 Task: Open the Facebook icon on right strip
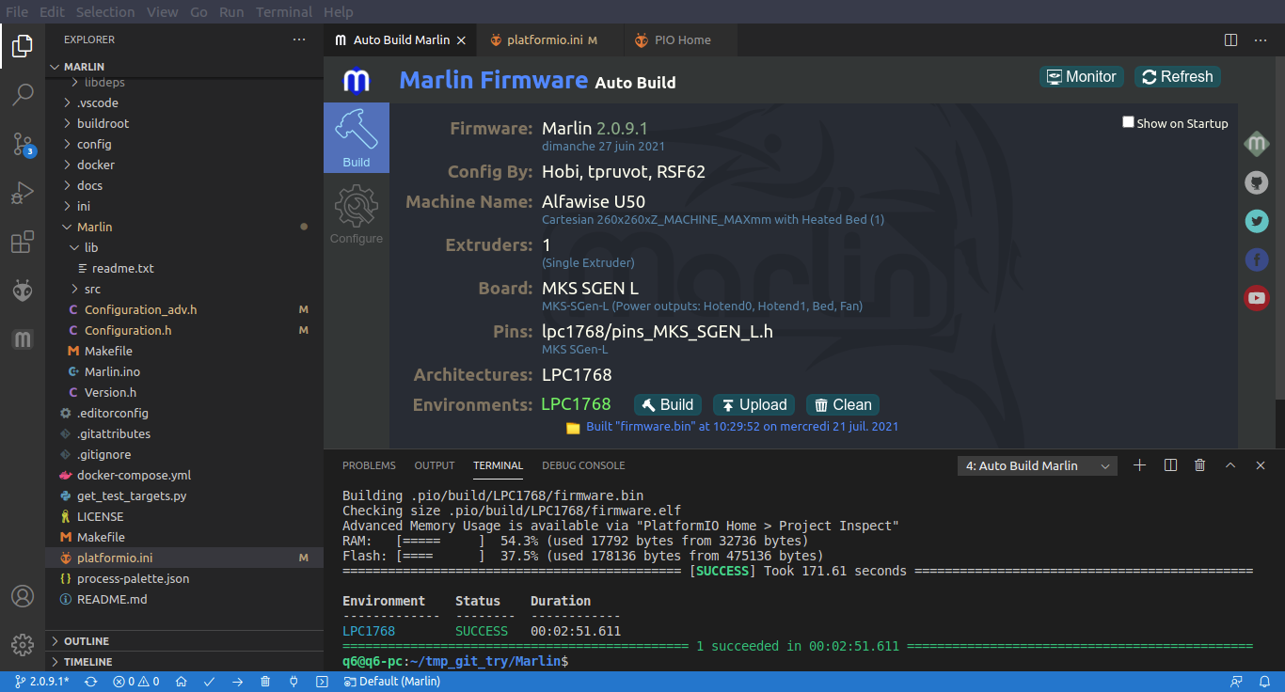(x=1257, y=259)
